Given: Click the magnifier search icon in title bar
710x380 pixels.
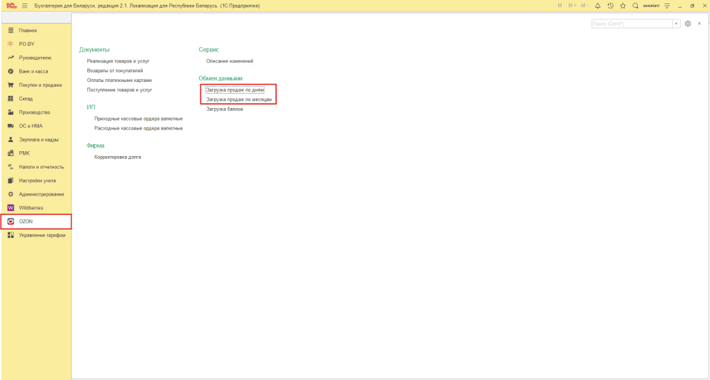Looking at the screenshot, I should tap(635, 6).
